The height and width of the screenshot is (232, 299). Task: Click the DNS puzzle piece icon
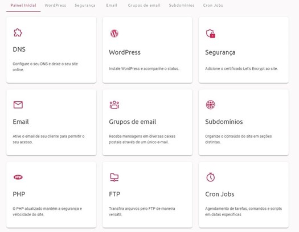tap(18, 32)
